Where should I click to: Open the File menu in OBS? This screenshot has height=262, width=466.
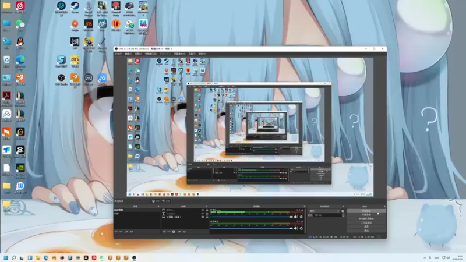[118, 54]
